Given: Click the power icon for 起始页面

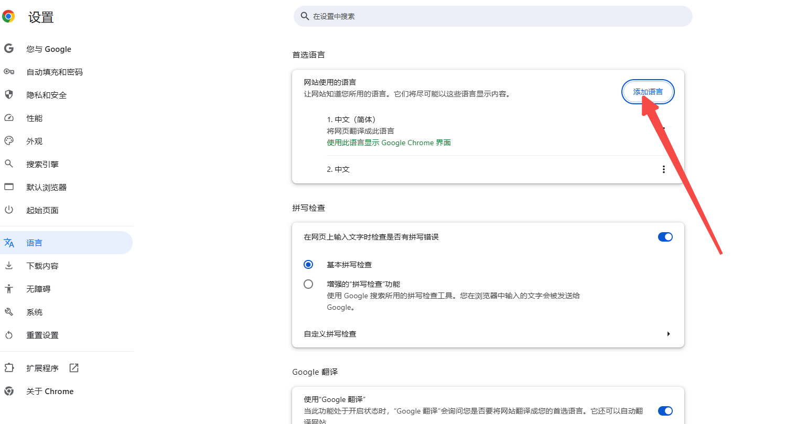Looking at the screenshot, I should point(9,210).
